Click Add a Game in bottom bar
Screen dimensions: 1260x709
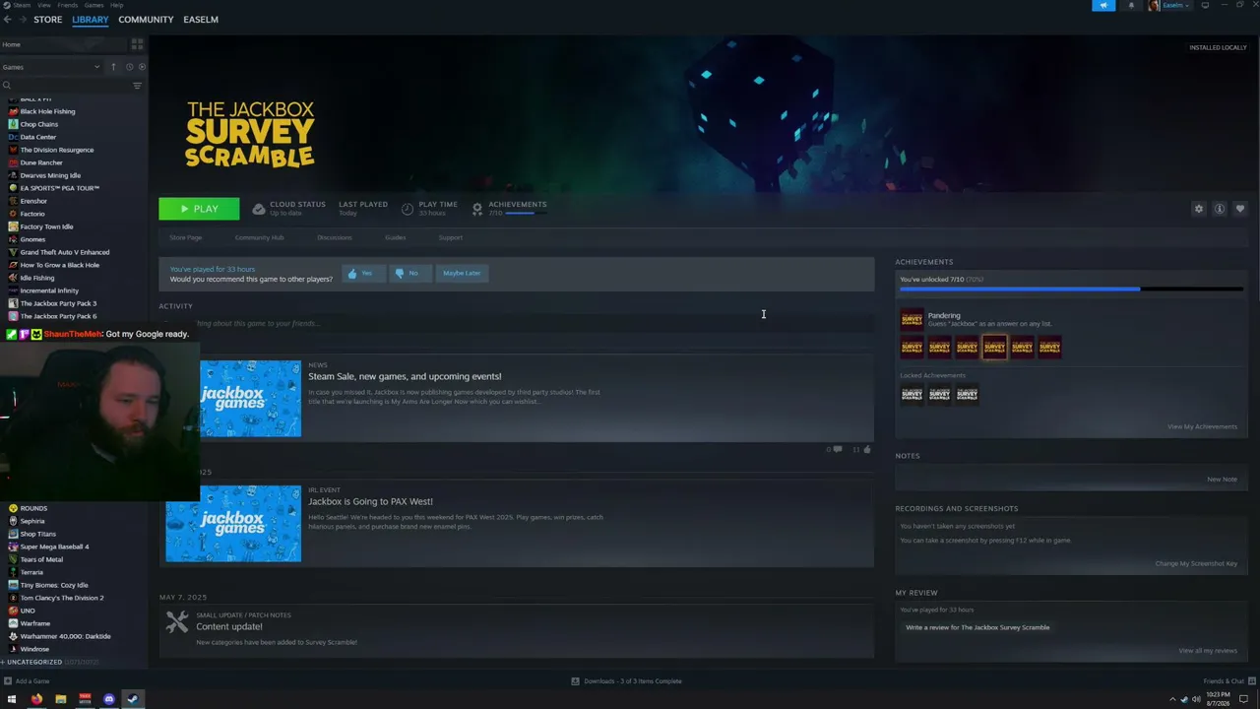point(27,681)
